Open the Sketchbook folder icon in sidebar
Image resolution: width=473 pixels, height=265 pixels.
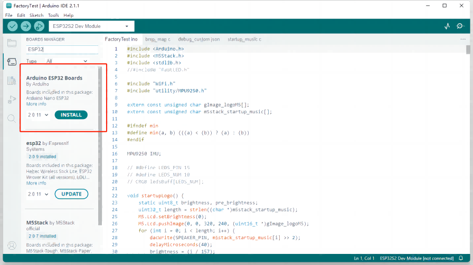(x=12, y=43)
